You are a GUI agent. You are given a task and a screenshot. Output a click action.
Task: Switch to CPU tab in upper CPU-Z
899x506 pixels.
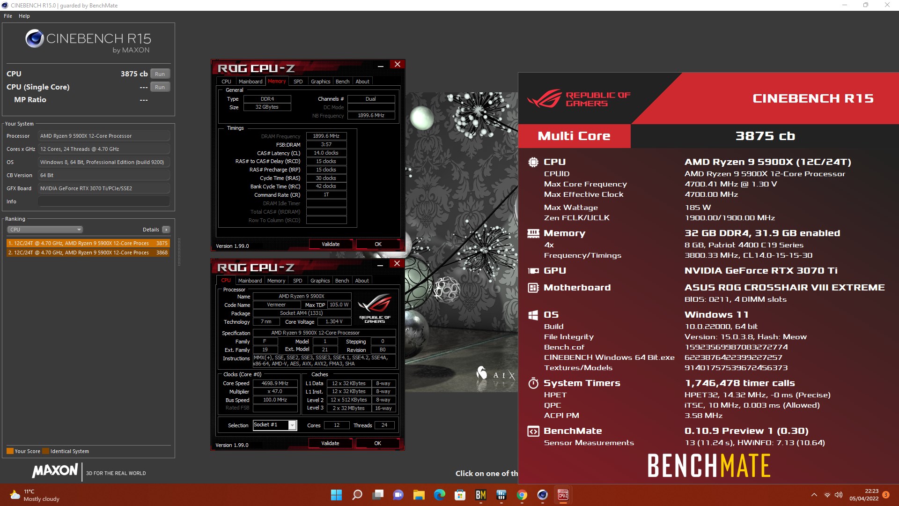[226, 82]
